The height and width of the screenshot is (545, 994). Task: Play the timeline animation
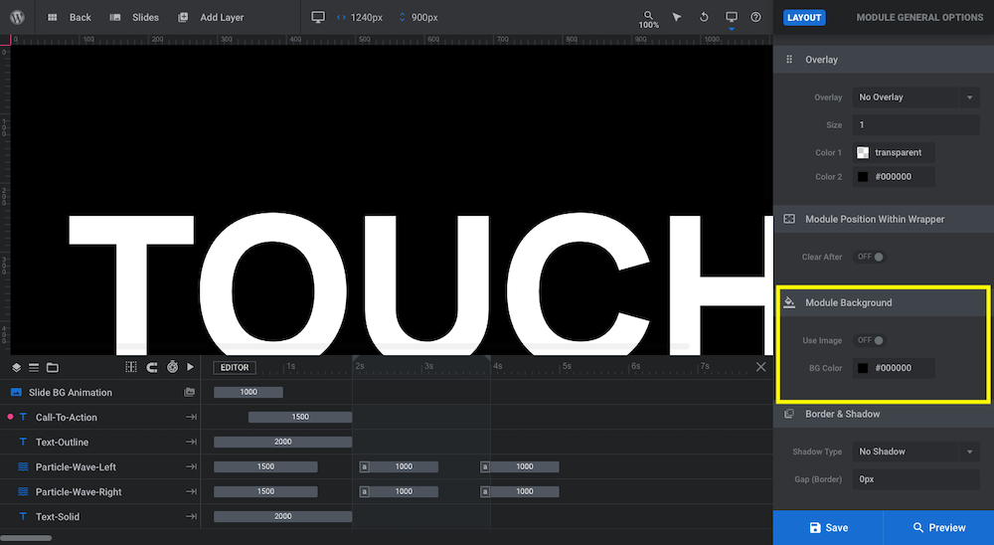click(x=190, y=367)
